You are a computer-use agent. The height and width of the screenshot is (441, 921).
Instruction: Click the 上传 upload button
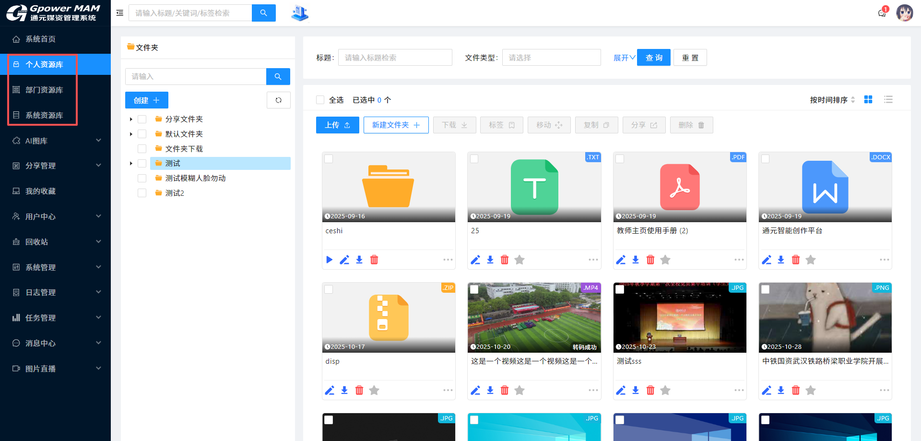click(337, 125)
